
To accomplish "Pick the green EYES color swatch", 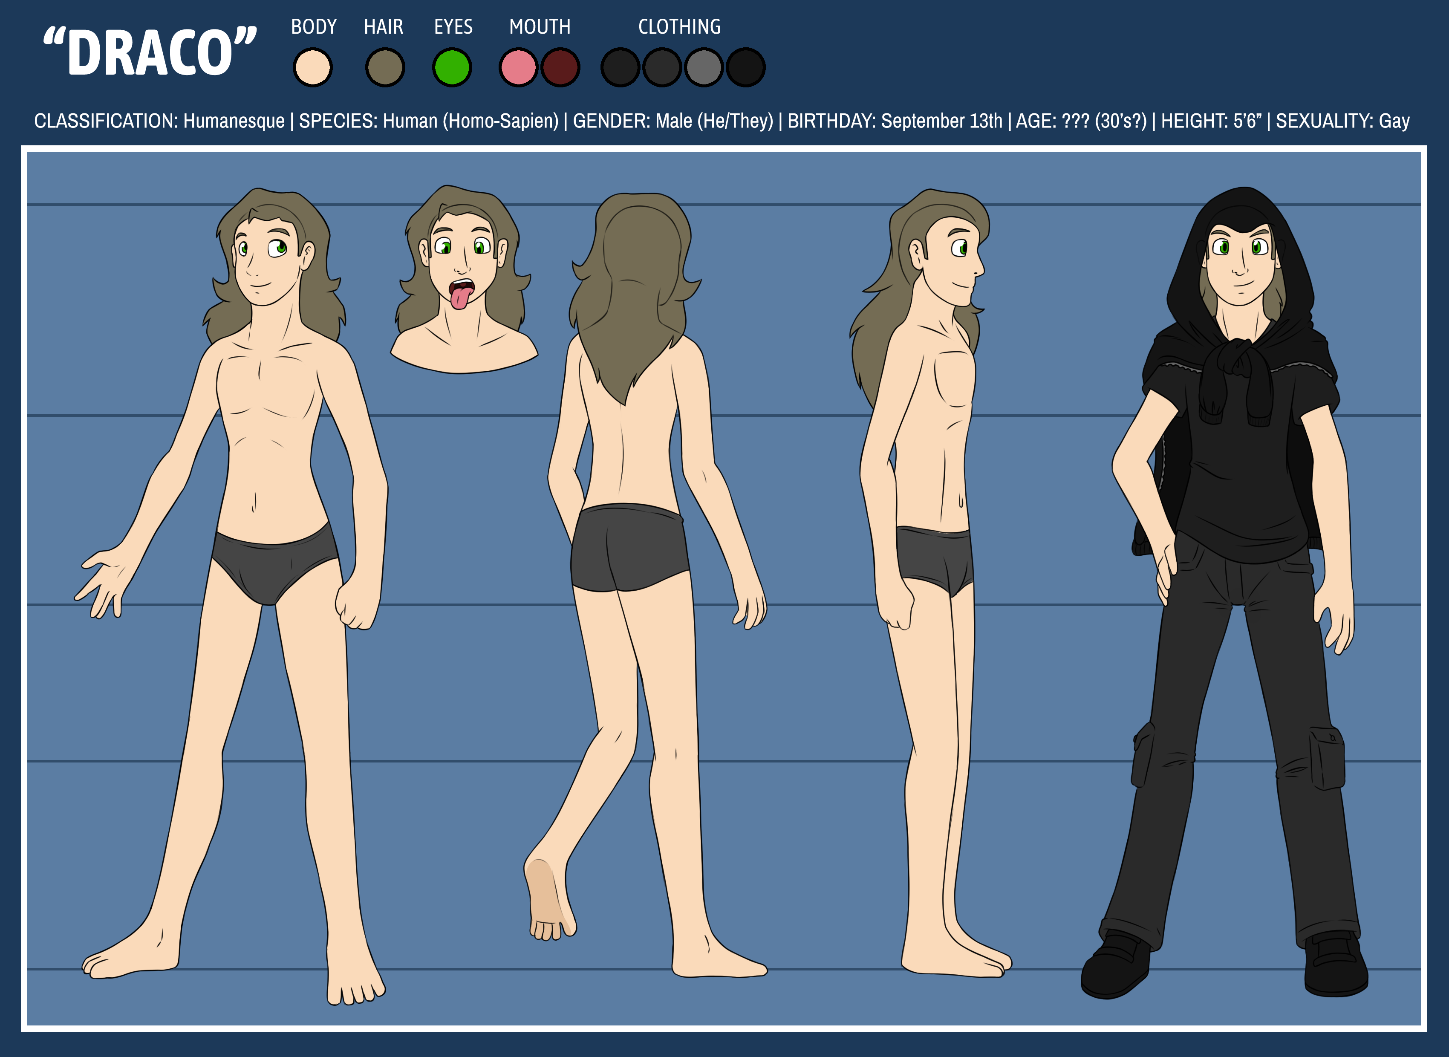I will click(x=452, y=68).
